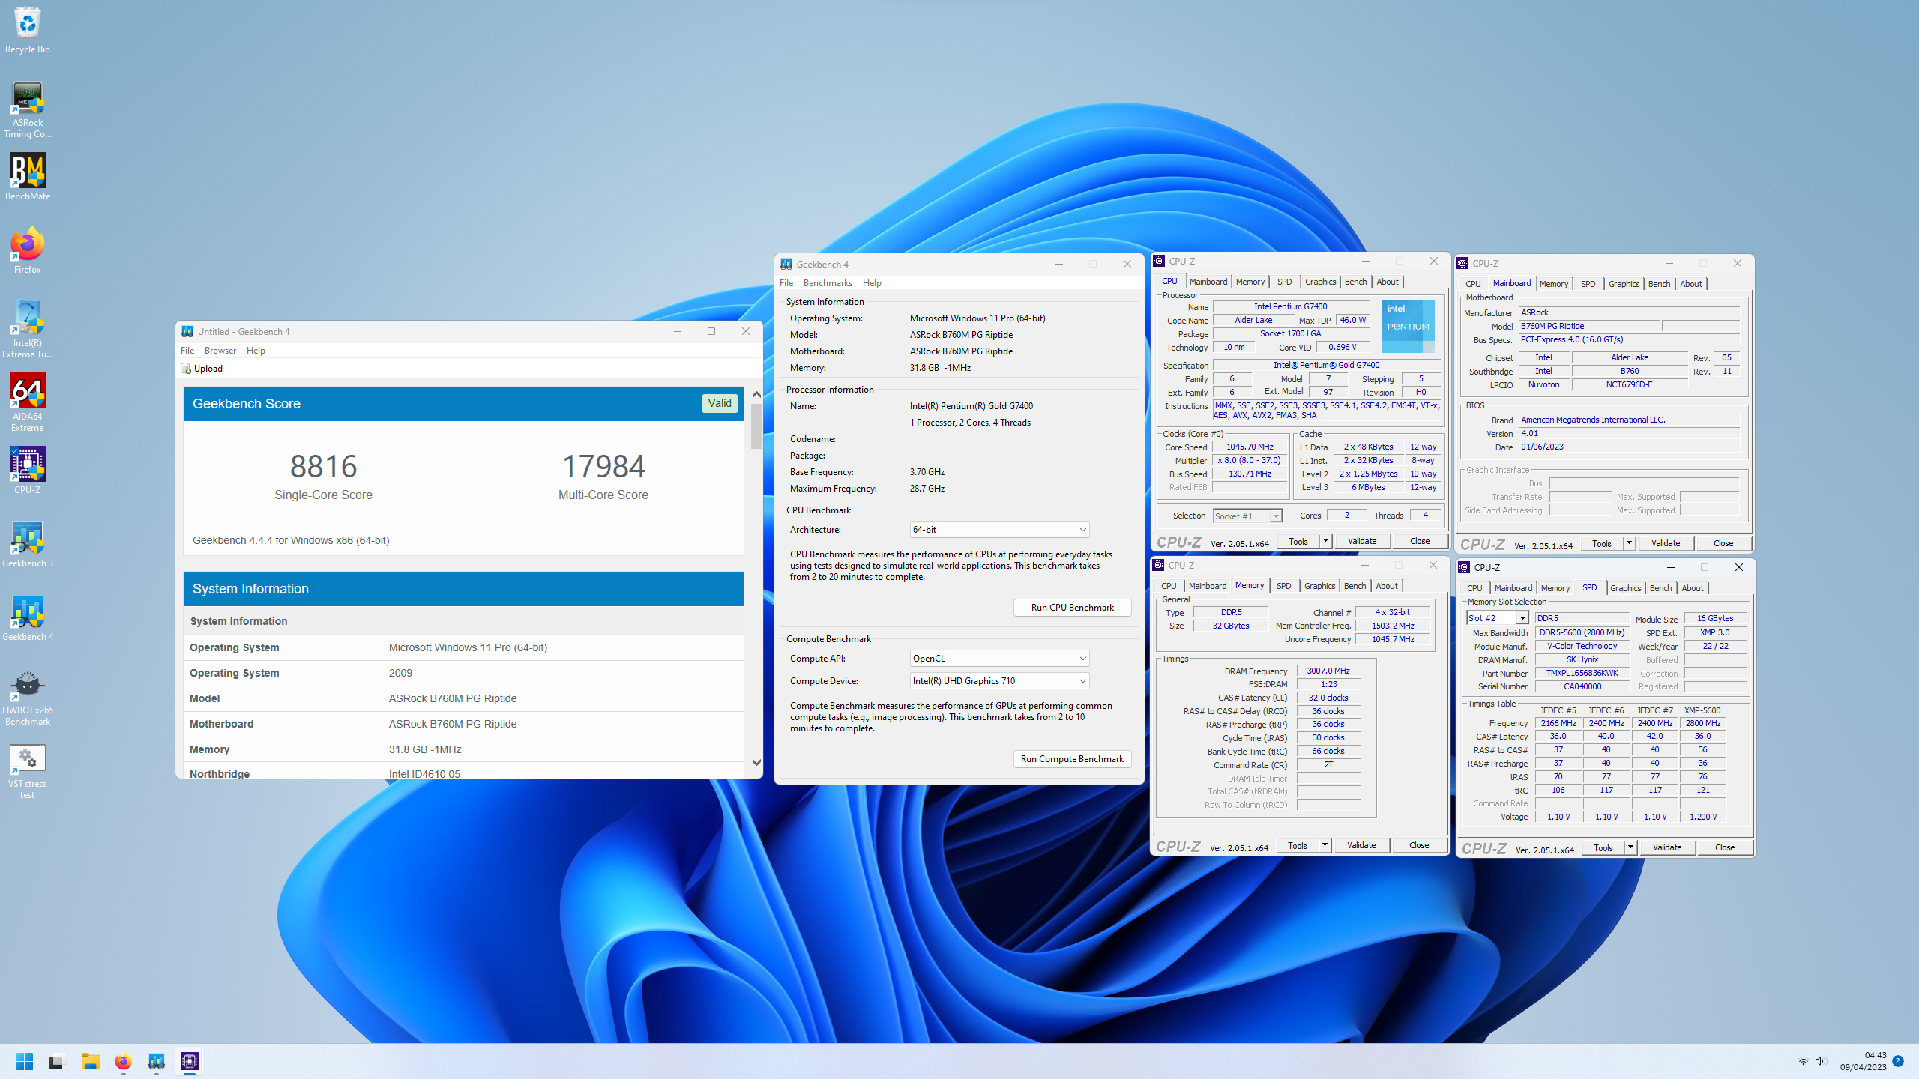
Task: Click Validate in the CPU-Z SPD window
Action: point(1667,847)
